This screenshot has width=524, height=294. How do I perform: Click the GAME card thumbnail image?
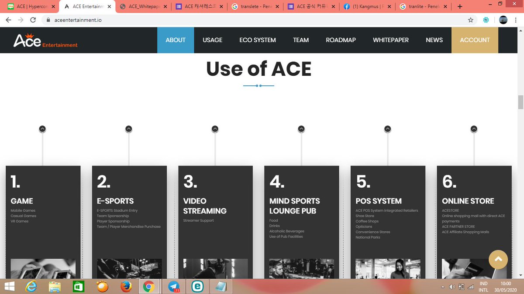(43, 269)
